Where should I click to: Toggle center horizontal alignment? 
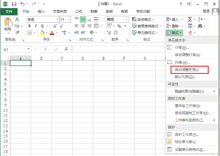[83, 26]
